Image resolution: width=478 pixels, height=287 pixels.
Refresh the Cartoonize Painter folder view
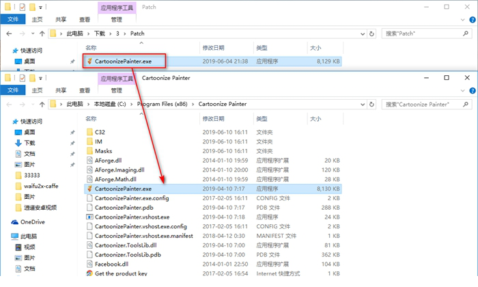pos(373,104)
